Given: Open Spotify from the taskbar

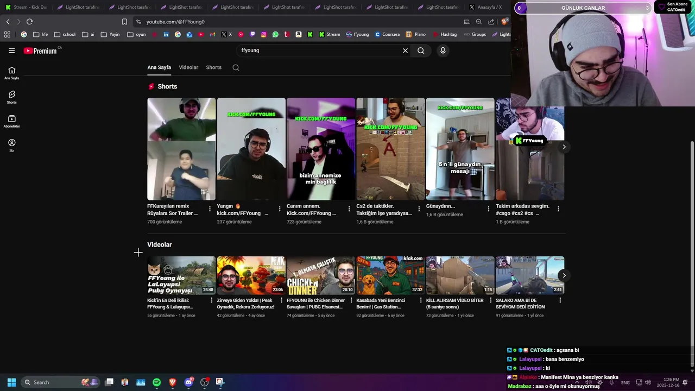Looking at the screenshot, I should click(156, 382).
